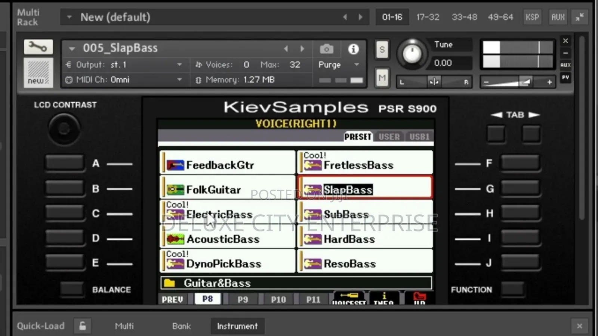Click the VOICE SET icon on the LCD
The height and width of the screenshot is (336, 598).
pos(349,298)
